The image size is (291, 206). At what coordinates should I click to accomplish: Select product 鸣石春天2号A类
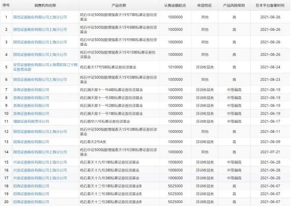point(93,142)
